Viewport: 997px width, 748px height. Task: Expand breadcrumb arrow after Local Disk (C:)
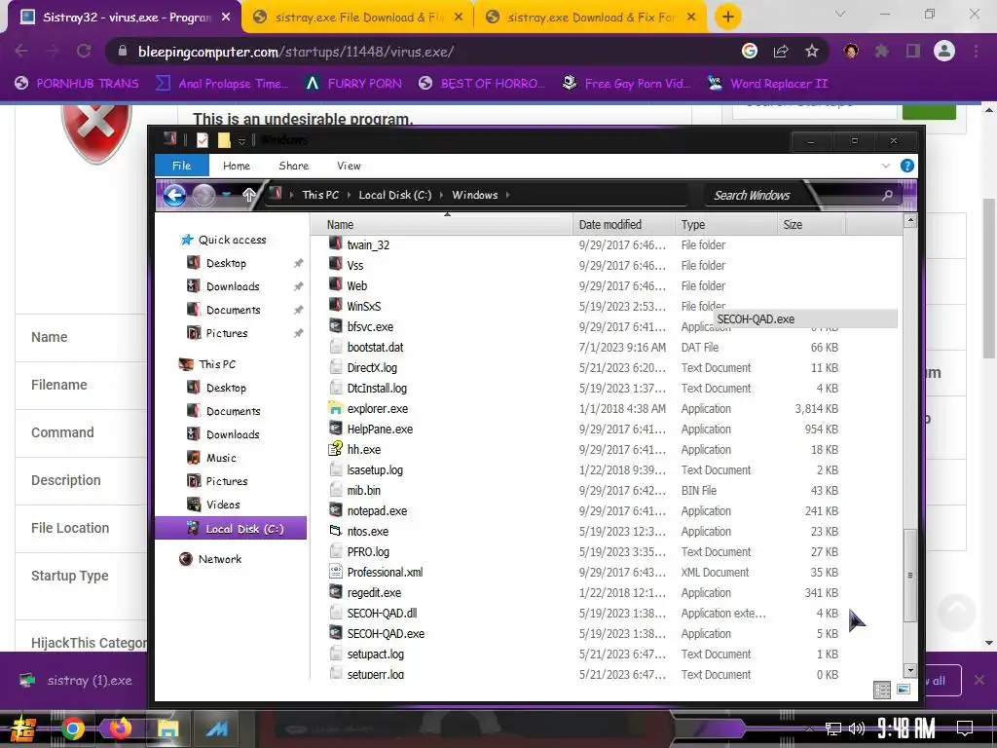click(x=442, y=195)
